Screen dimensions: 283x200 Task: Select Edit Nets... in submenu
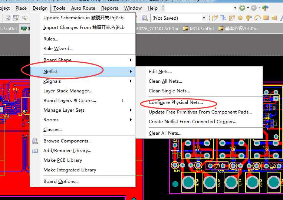click(160, 72)
